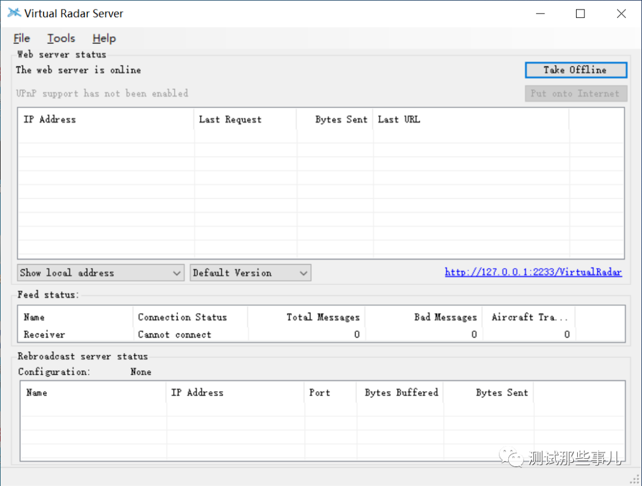
Task: Click the rebroadcast IP Address column header
Action: 235,393
